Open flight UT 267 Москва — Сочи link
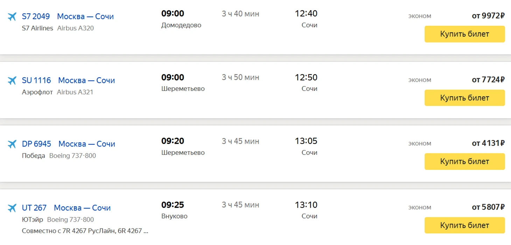Viewport: 511px width, 245px height. 66,208
